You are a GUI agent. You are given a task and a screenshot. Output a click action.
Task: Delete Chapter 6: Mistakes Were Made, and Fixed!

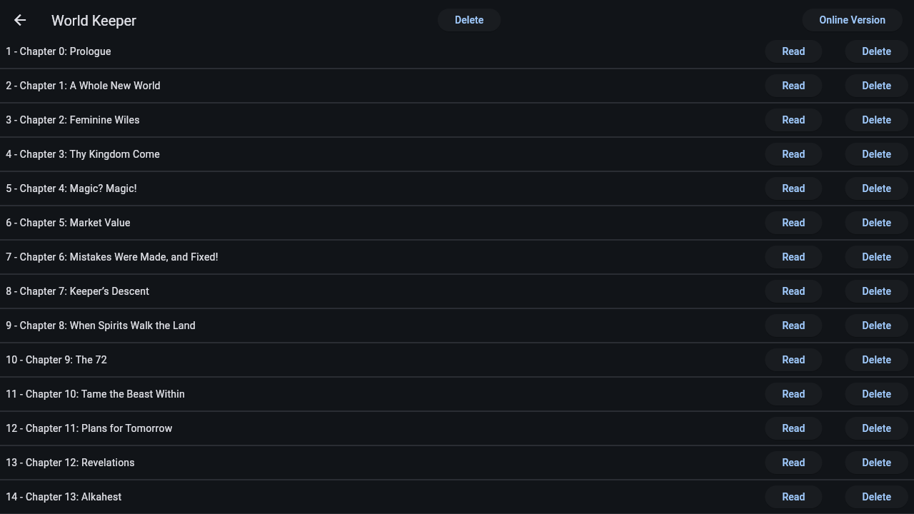click(x=876, y=257)
